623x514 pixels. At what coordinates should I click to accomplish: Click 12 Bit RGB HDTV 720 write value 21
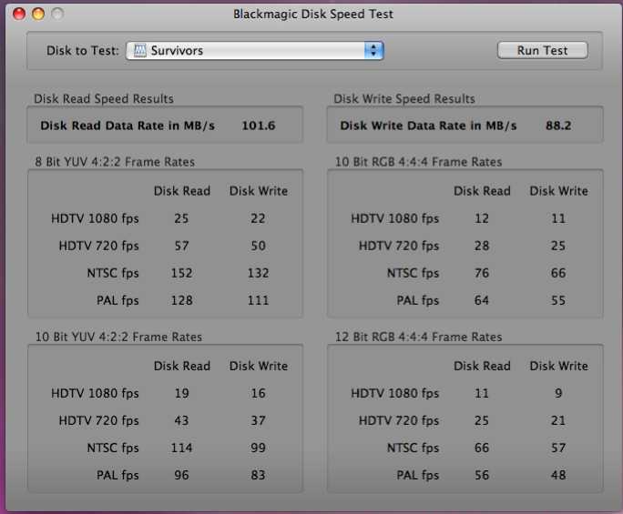pyautogui.click(x=558, y=420)
